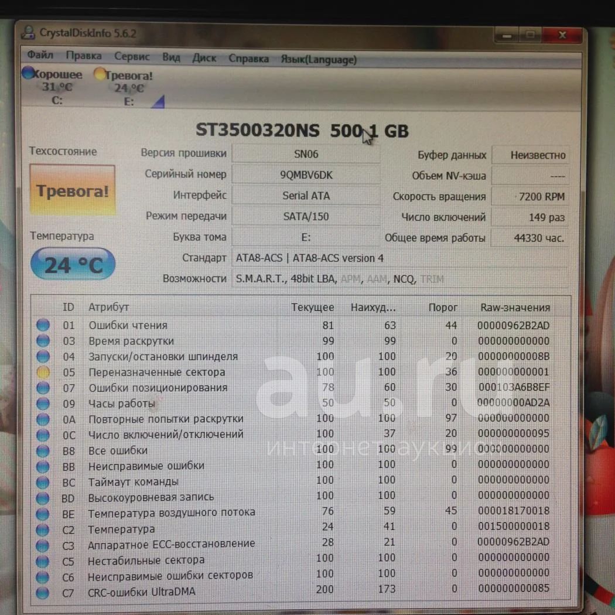The width and height of the screenshot is (615, 615).
Task: Open the Сервис menu
Action: 132,57
